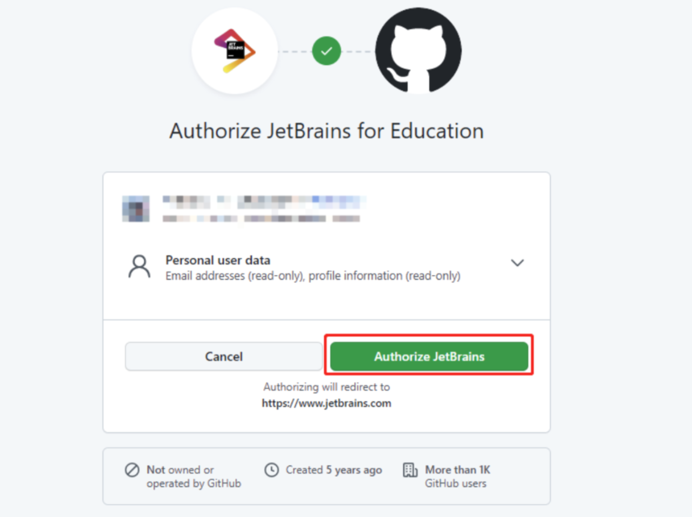
Task: Open the https://www.jetbrains.com redirect link
Action: [x=327, y=403]
